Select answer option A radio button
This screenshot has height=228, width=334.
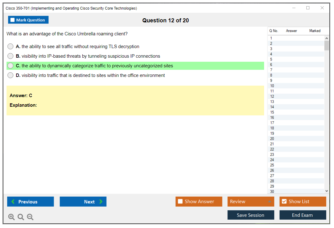tap(10, 46)
